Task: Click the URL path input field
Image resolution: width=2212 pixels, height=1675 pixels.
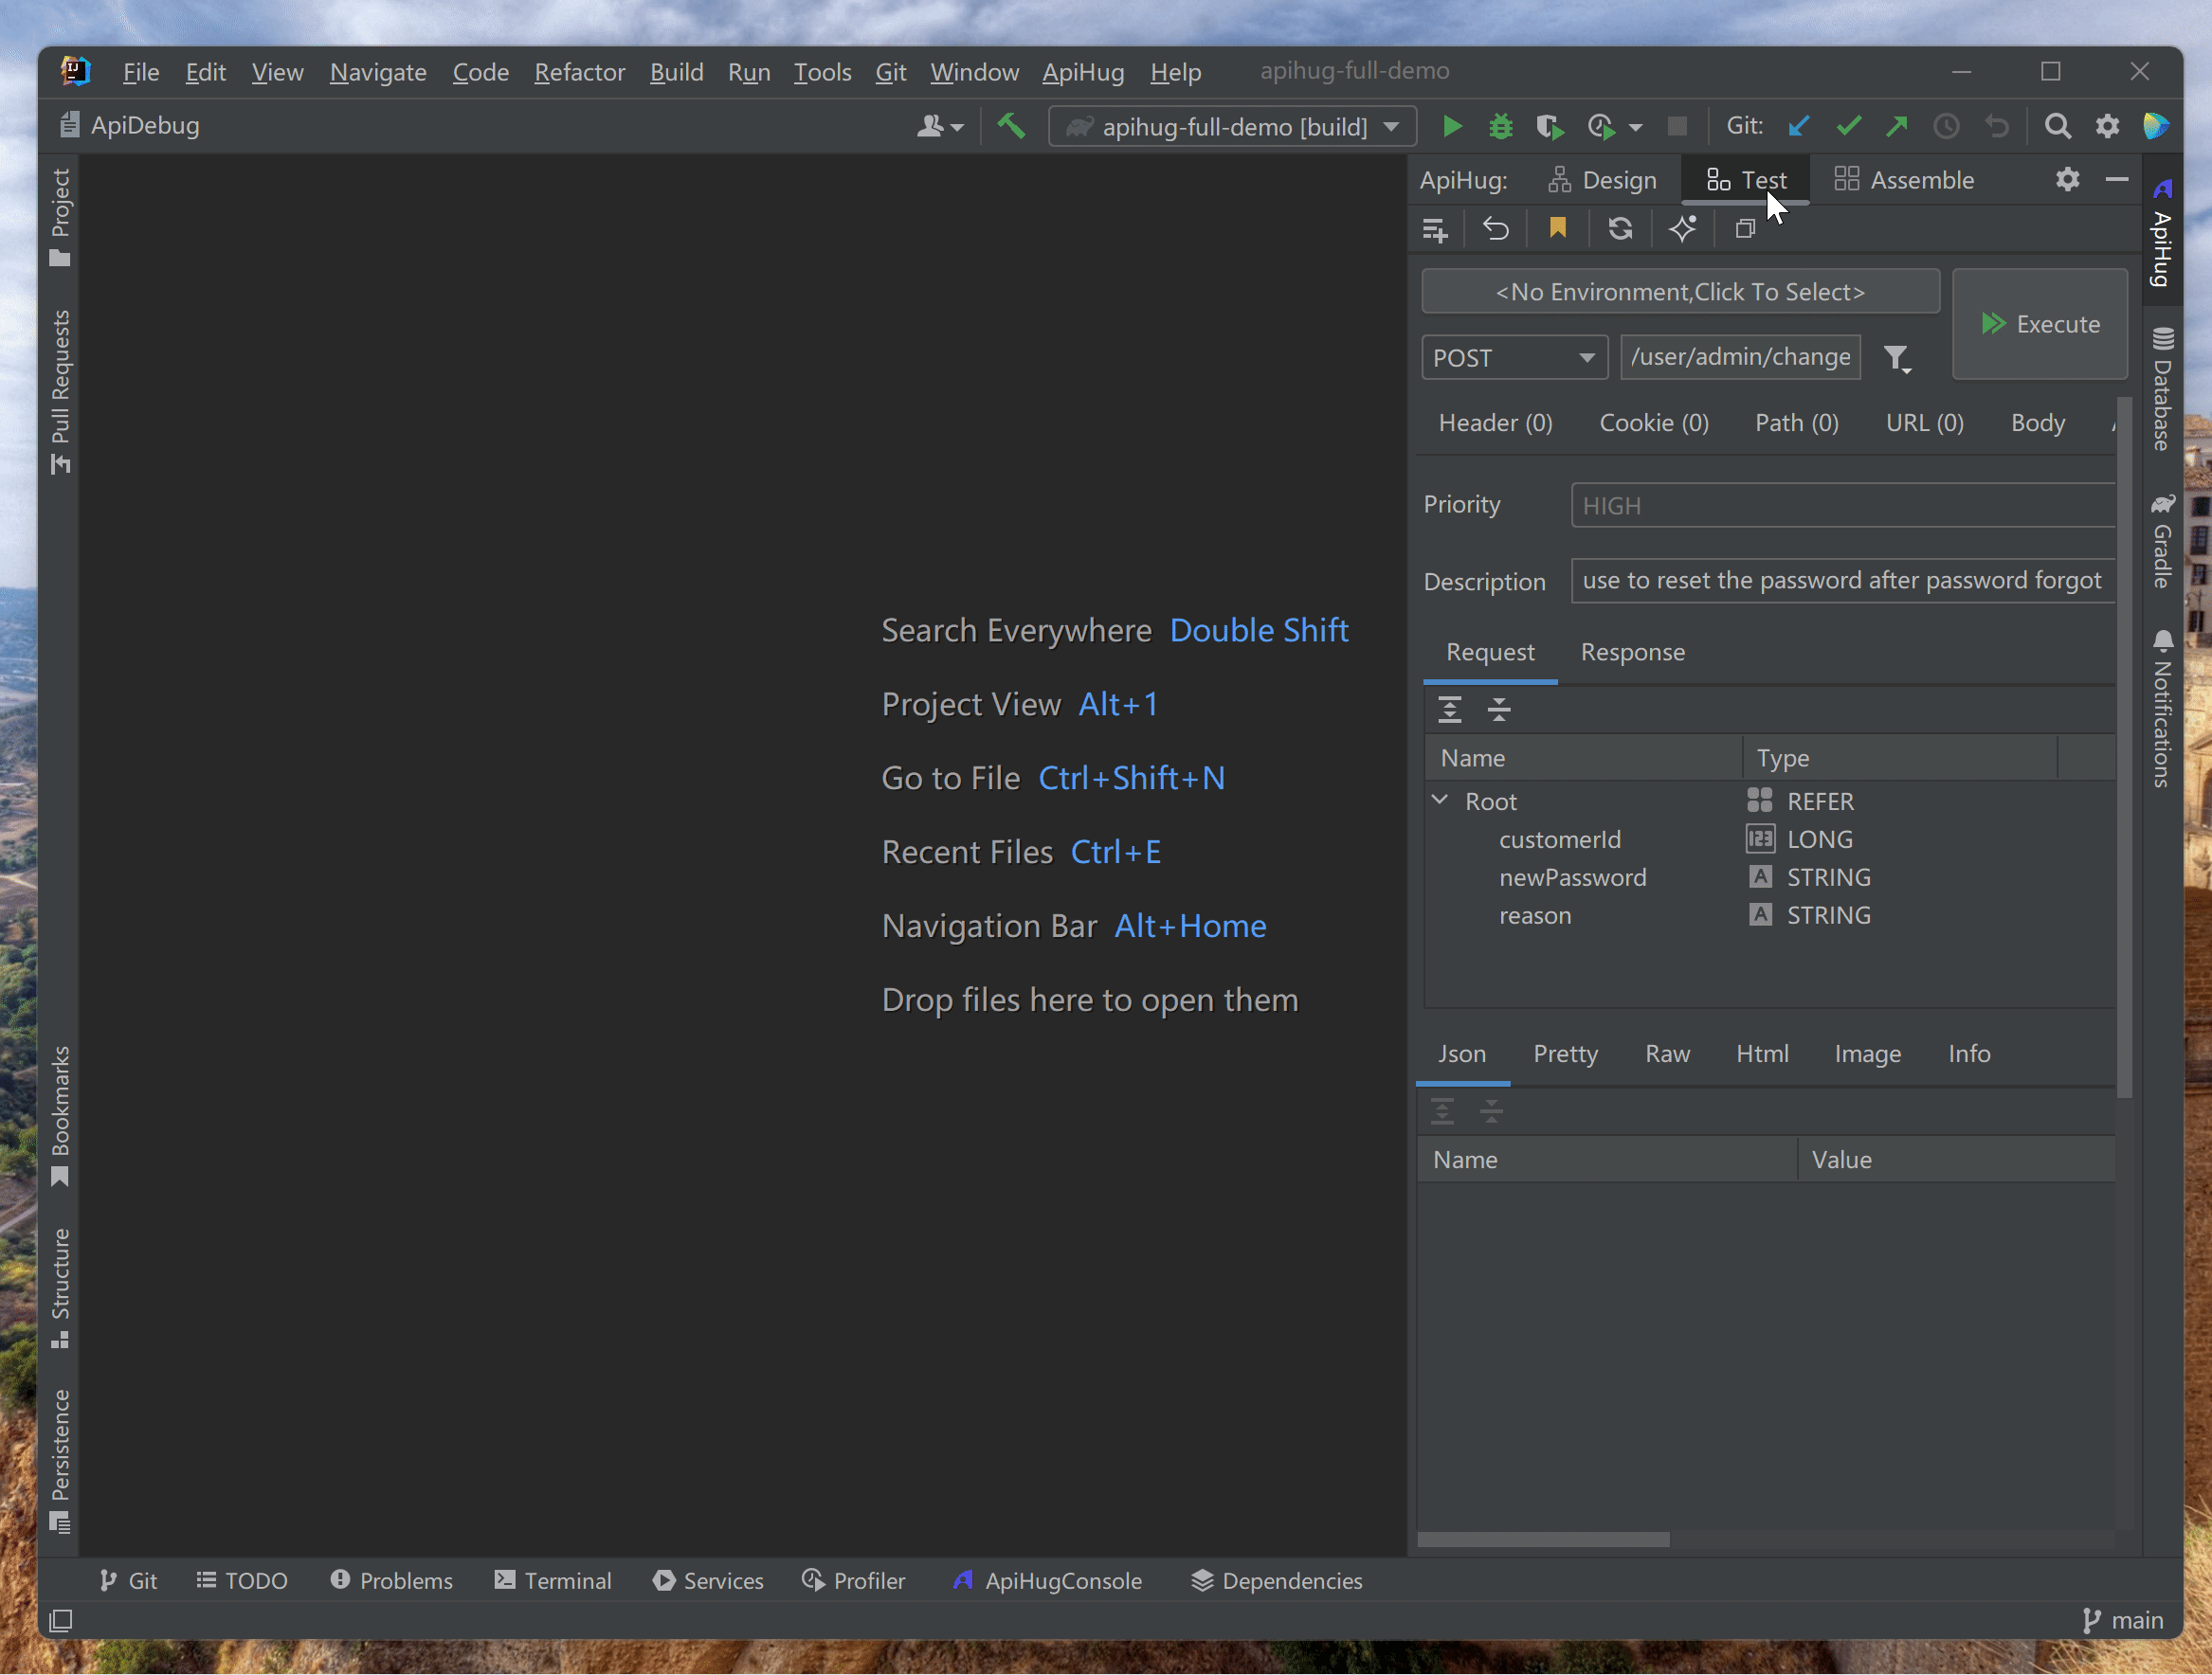Action: [1739, 357]
